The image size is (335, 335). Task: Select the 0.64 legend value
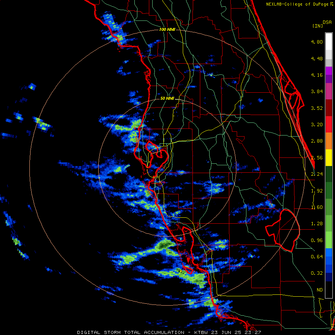tap(317, 257)
